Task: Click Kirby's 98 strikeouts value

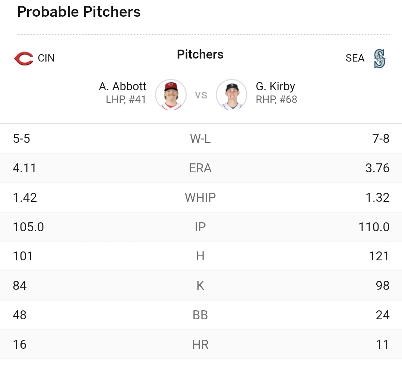Action: 383,285
